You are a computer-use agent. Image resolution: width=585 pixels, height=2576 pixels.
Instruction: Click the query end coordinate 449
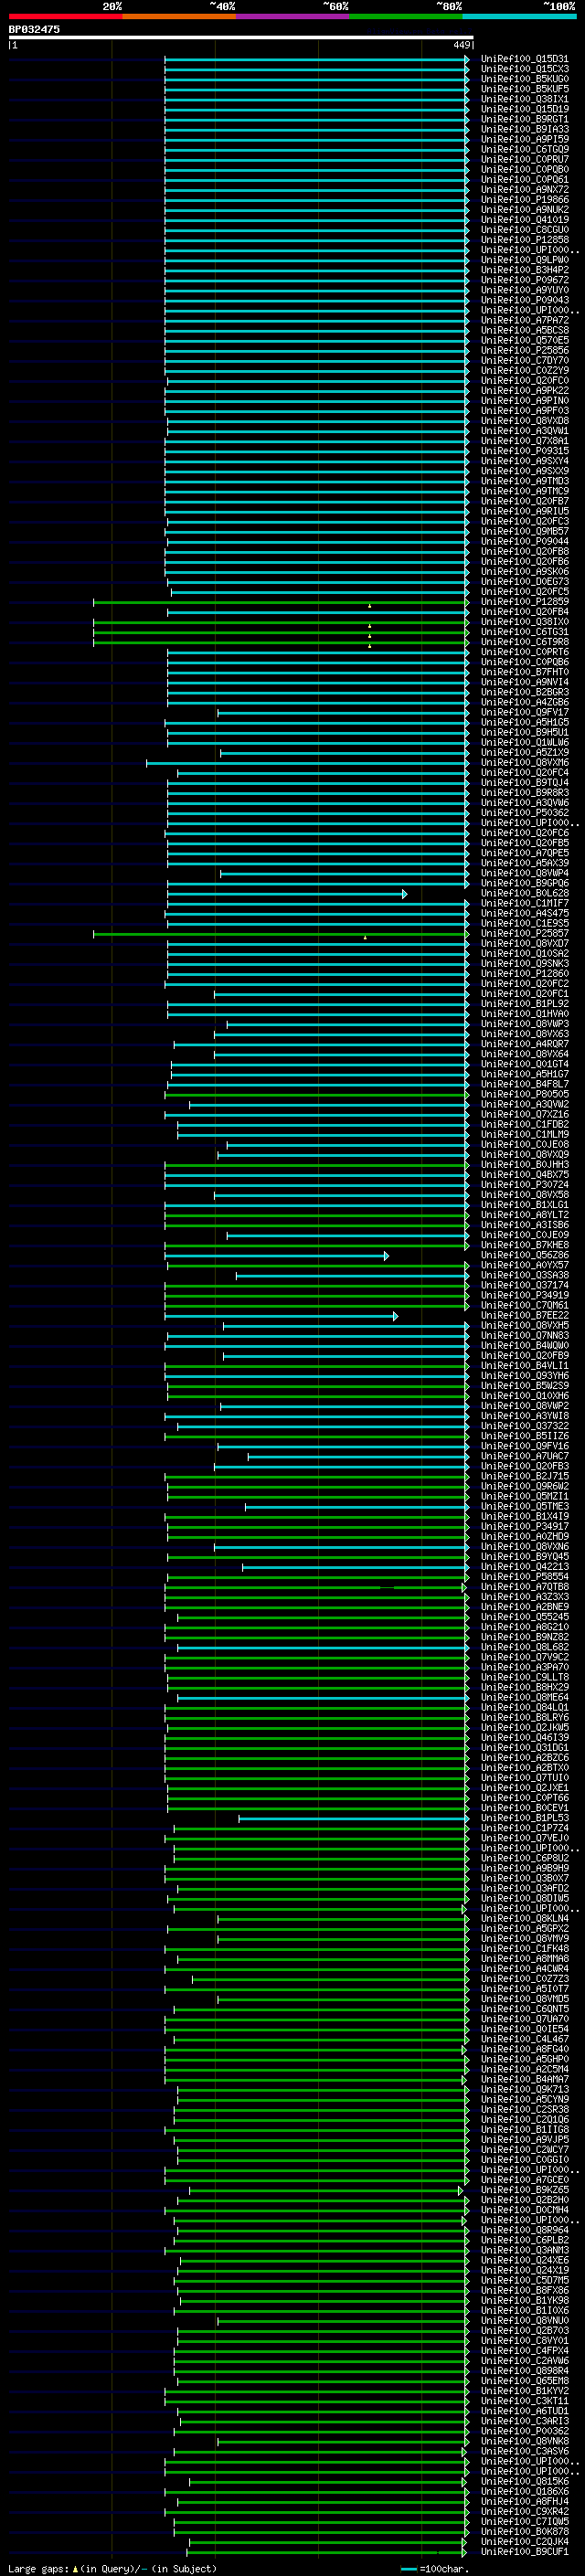click(461, 45)
